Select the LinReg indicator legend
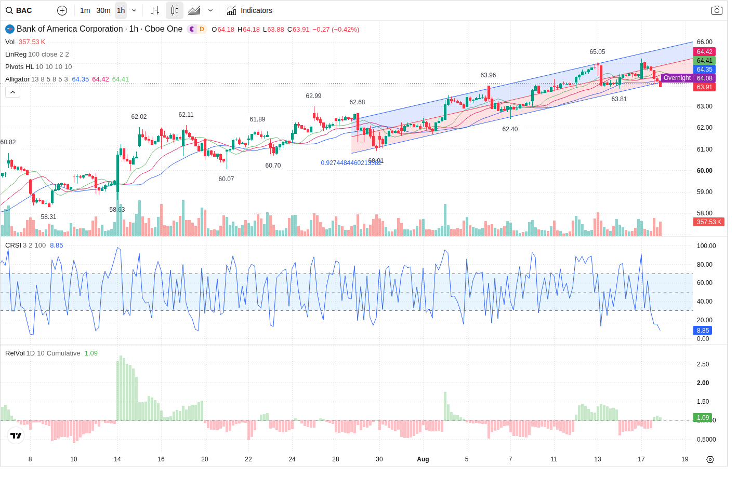 coord(16,54)
